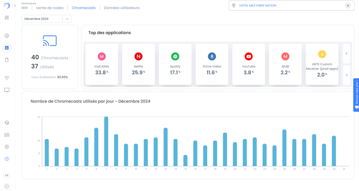The image size is (359, 191).
Task: Click the 25.9% Netflix value
Action: [138, 72]
